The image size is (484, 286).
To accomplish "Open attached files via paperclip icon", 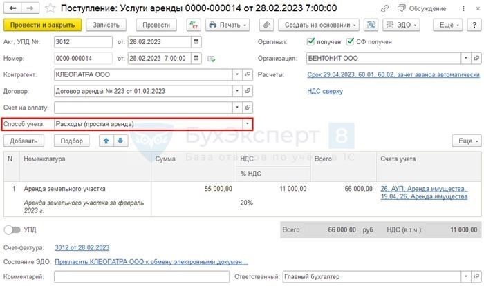I will [266, 25].
